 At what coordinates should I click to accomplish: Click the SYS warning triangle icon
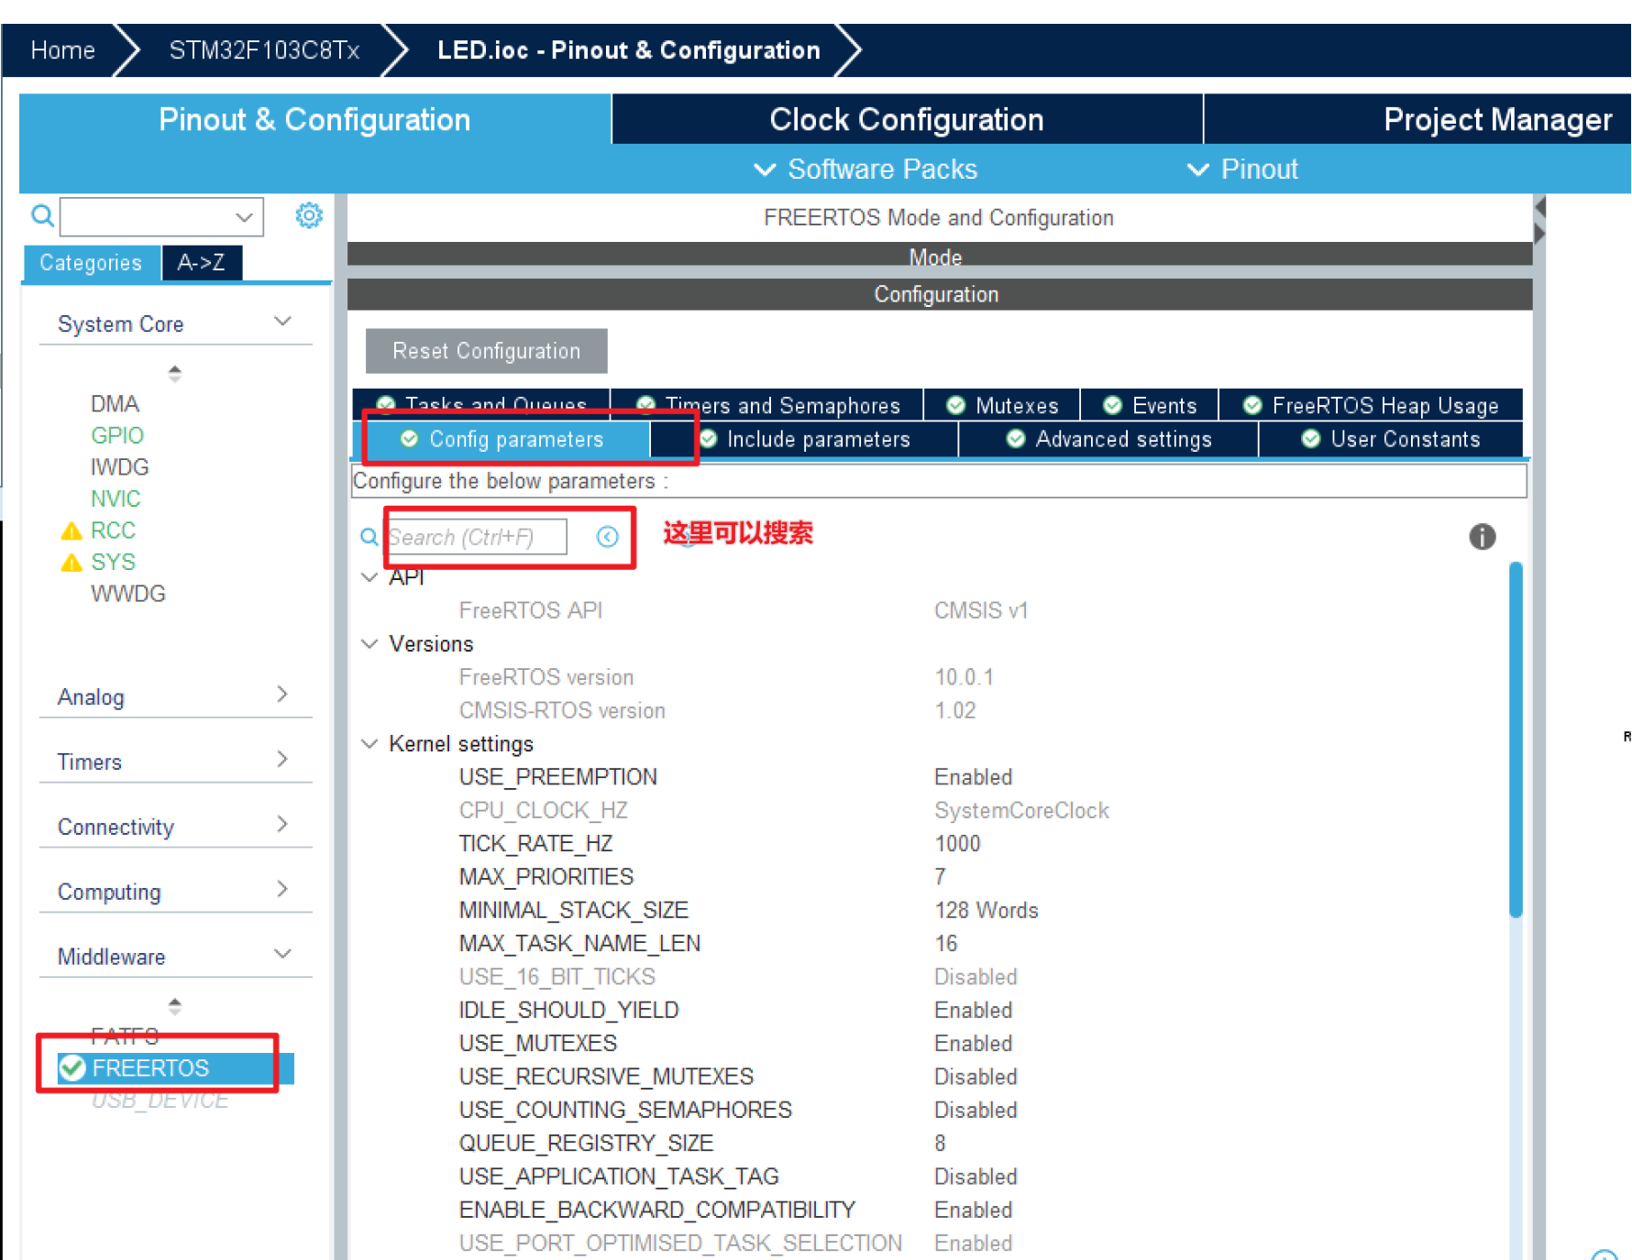(72, 563)
